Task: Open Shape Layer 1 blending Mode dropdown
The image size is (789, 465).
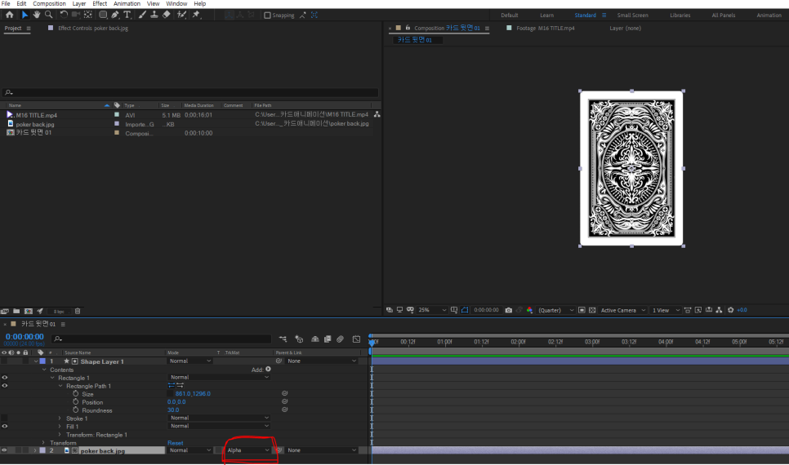Action: pyautogui.click(x=189, y=361)
